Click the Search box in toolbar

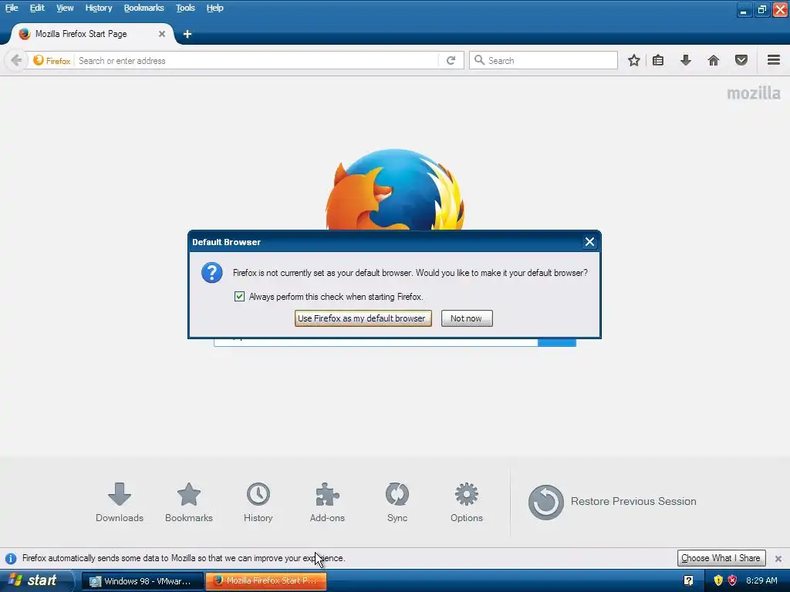(543, 60)
